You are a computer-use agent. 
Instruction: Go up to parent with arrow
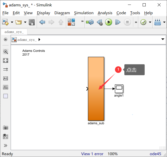[61, 22]
